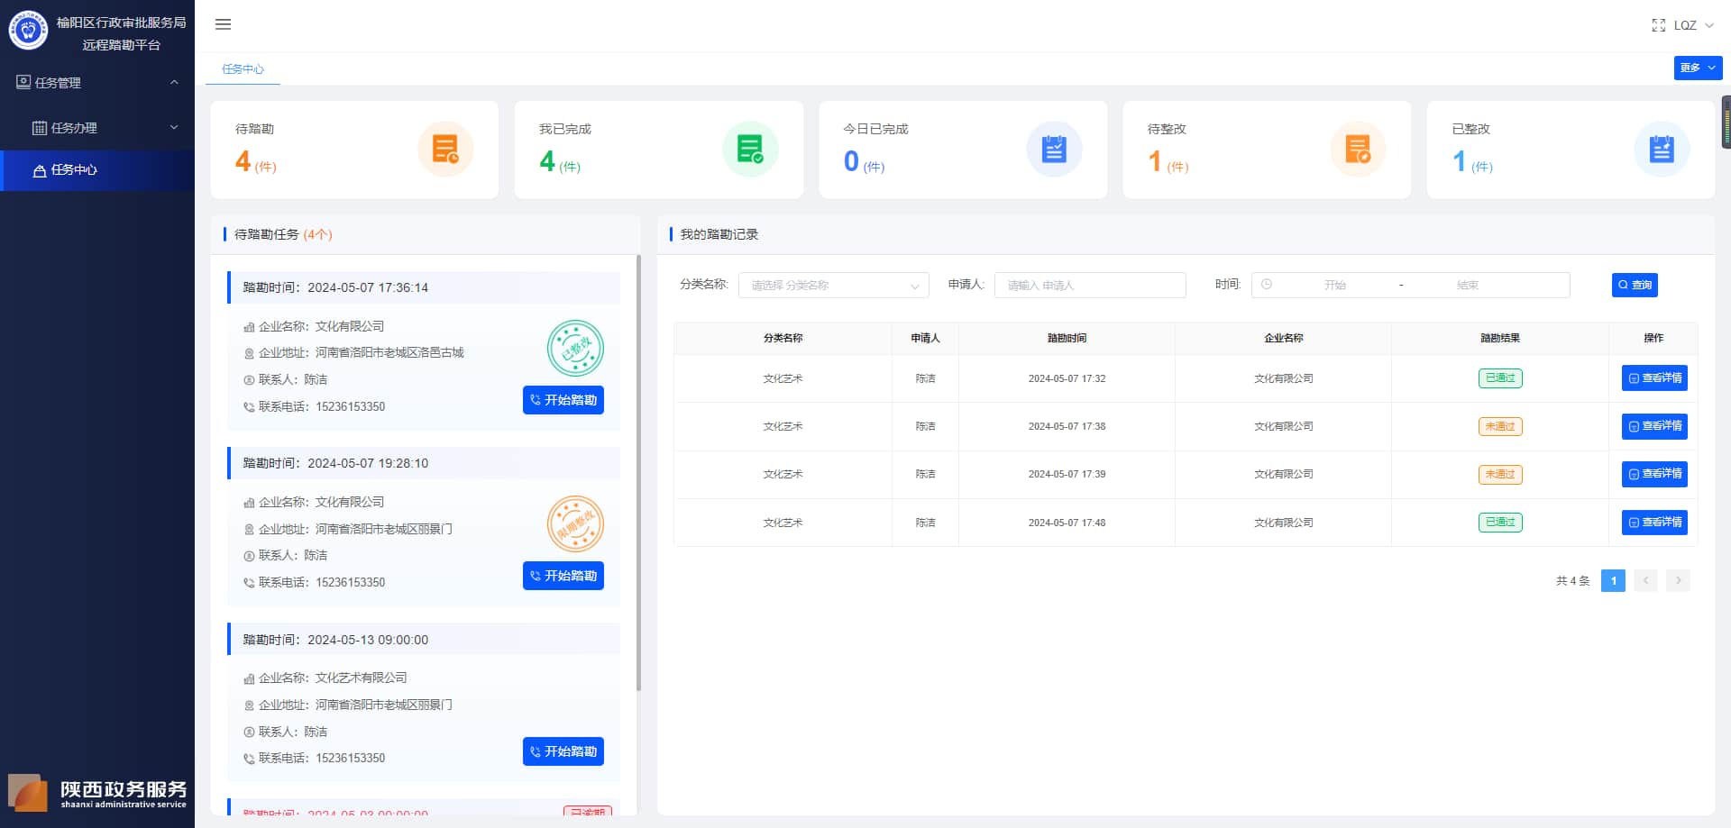The height and width of the screenshot is (828, 1731).
Task: Click the 查询 search button
Action: pyautogui.click(x=1635, y=285)
